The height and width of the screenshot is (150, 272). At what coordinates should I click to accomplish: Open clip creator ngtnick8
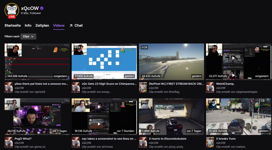coord(39,92)
